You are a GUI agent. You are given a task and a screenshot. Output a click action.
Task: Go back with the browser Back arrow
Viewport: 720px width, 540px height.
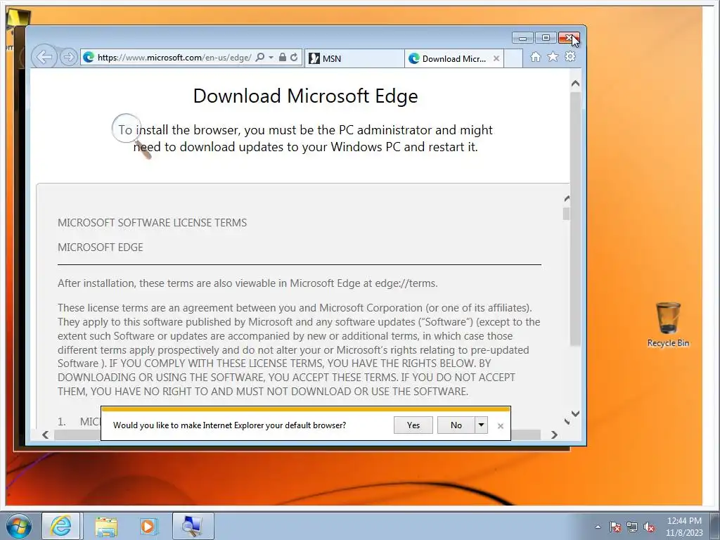tap(44, 58)
